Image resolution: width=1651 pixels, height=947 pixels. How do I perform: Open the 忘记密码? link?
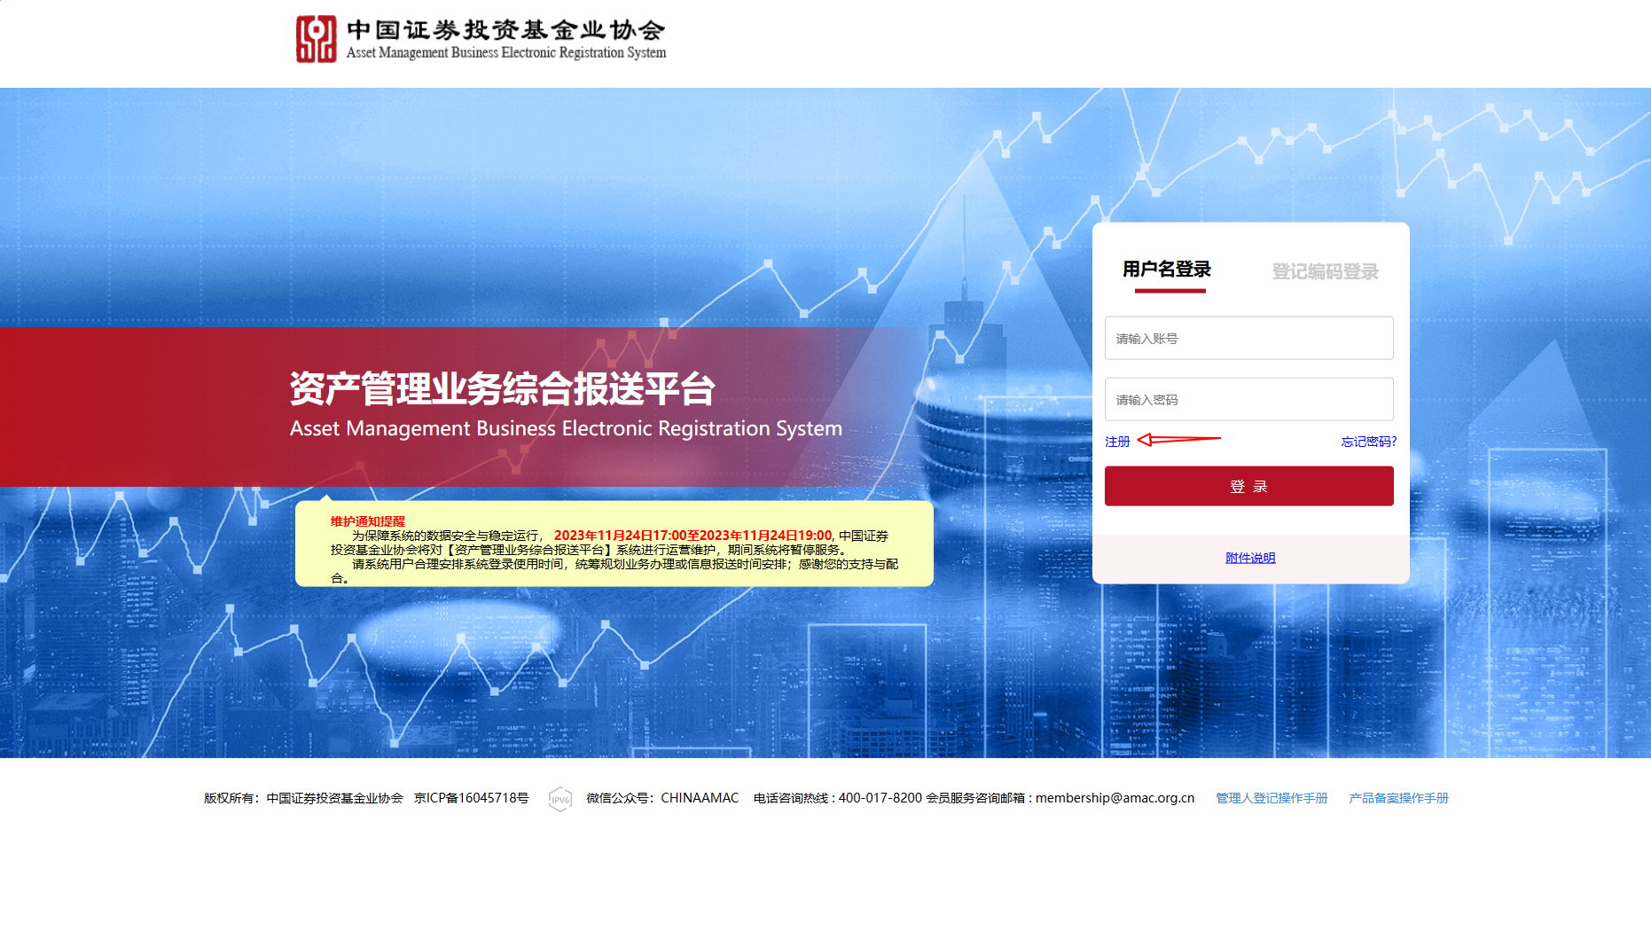pyautogui.click(x=1368, y=442)
